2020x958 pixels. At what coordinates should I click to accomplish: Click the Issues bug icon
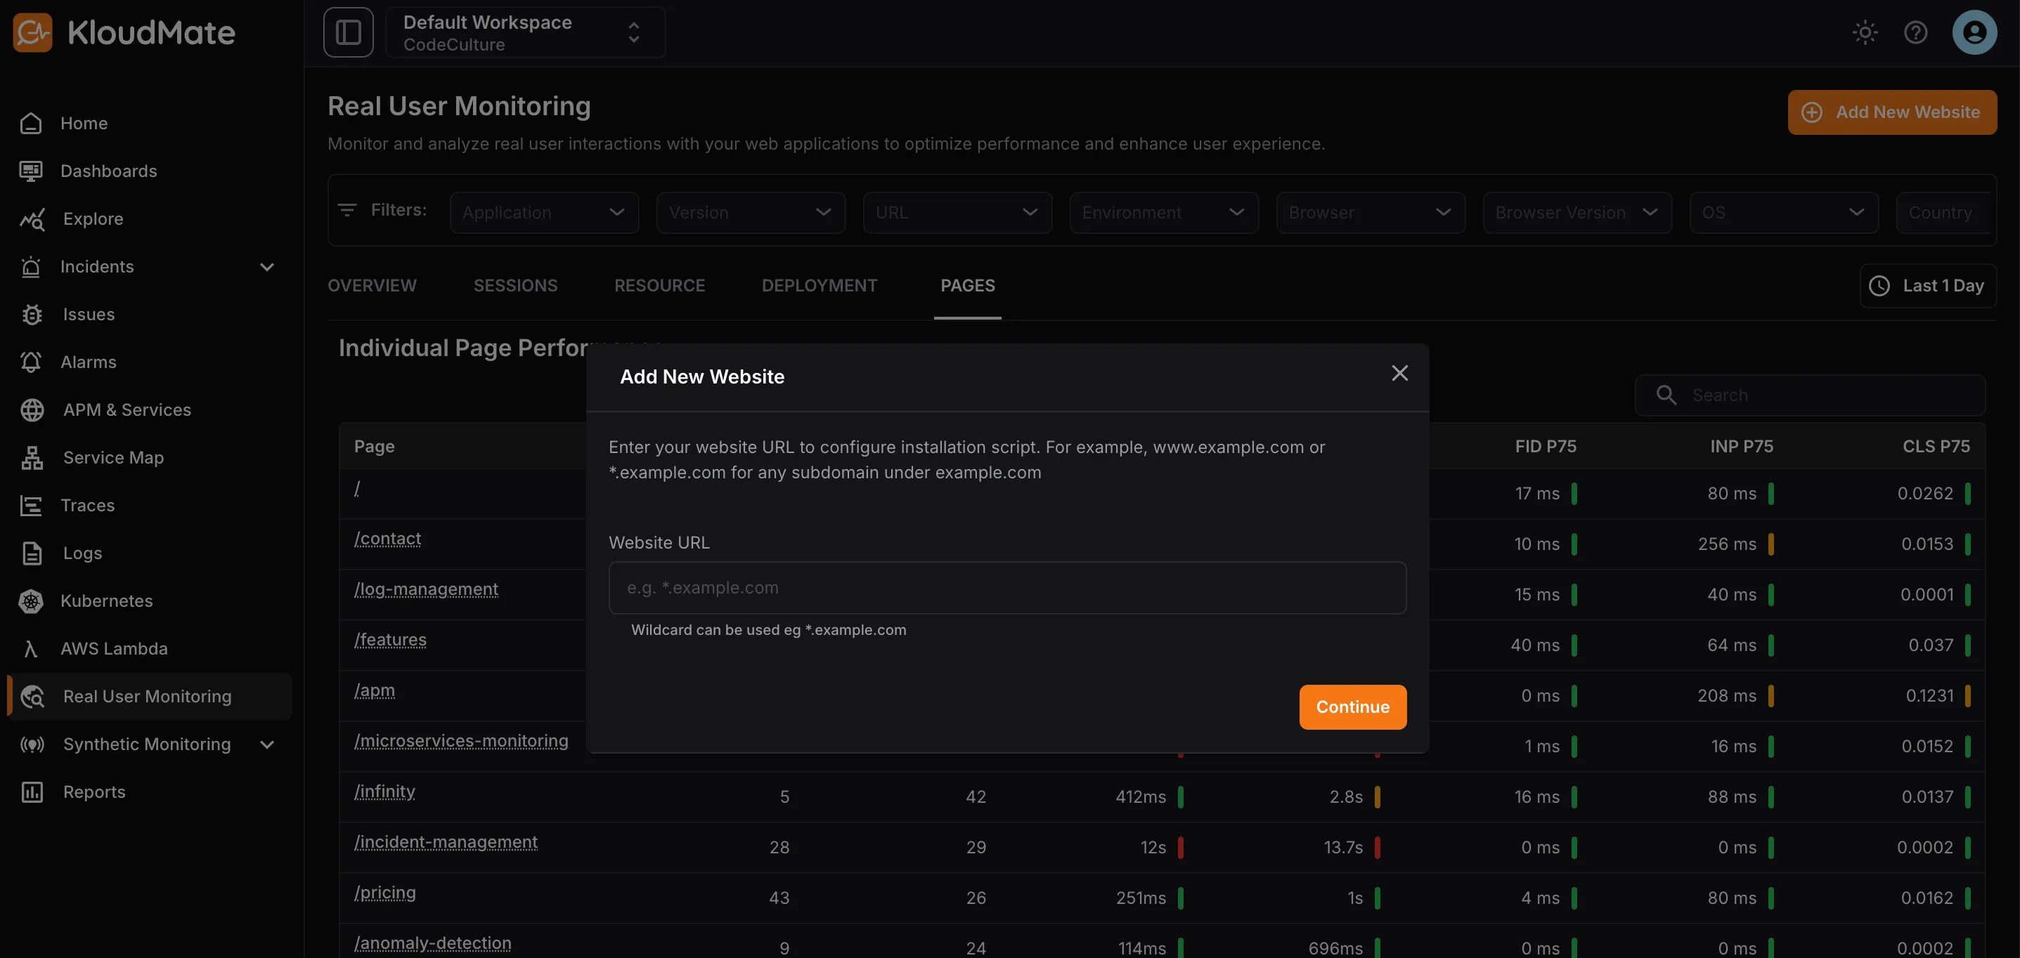click(32, 314)
